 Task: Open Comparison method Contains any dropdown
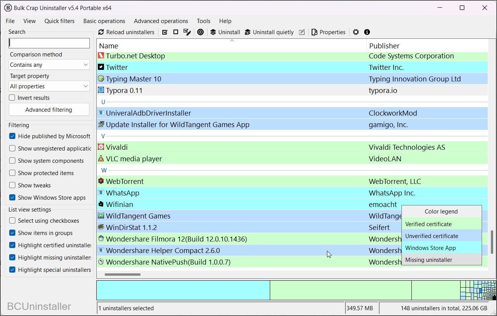pos(49,65)
